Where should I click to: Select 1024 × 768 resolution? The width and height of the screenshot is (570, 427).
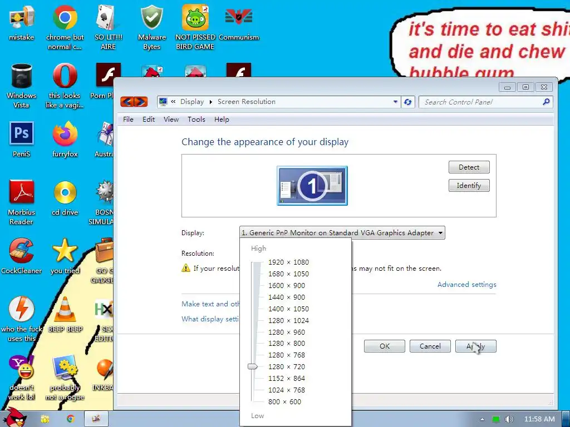[287, 390]
